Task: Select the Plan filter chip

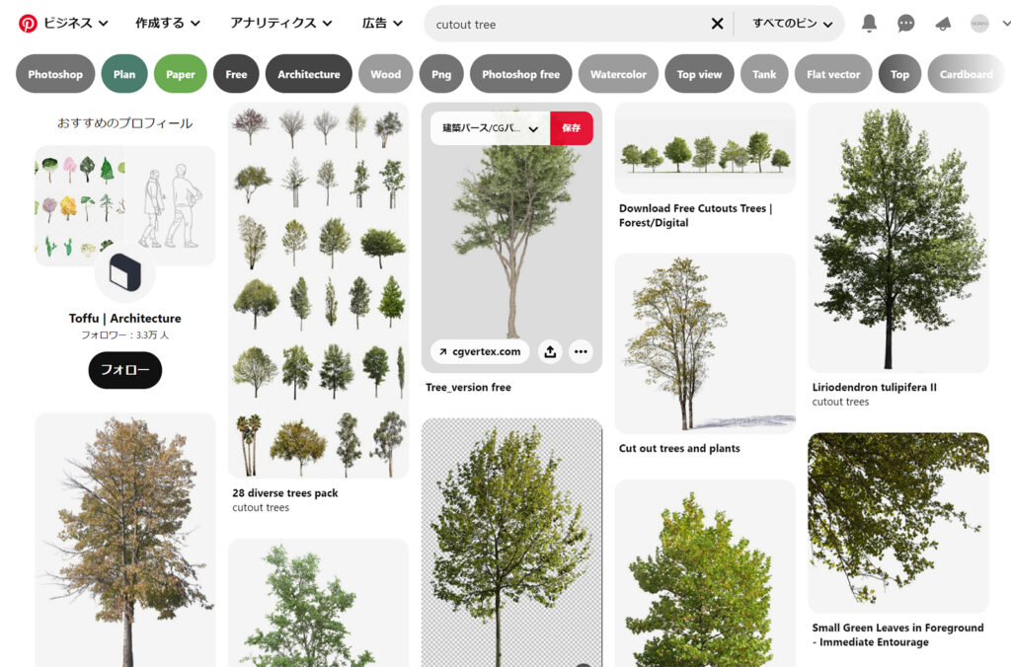Action: click(x=124, y=74)
